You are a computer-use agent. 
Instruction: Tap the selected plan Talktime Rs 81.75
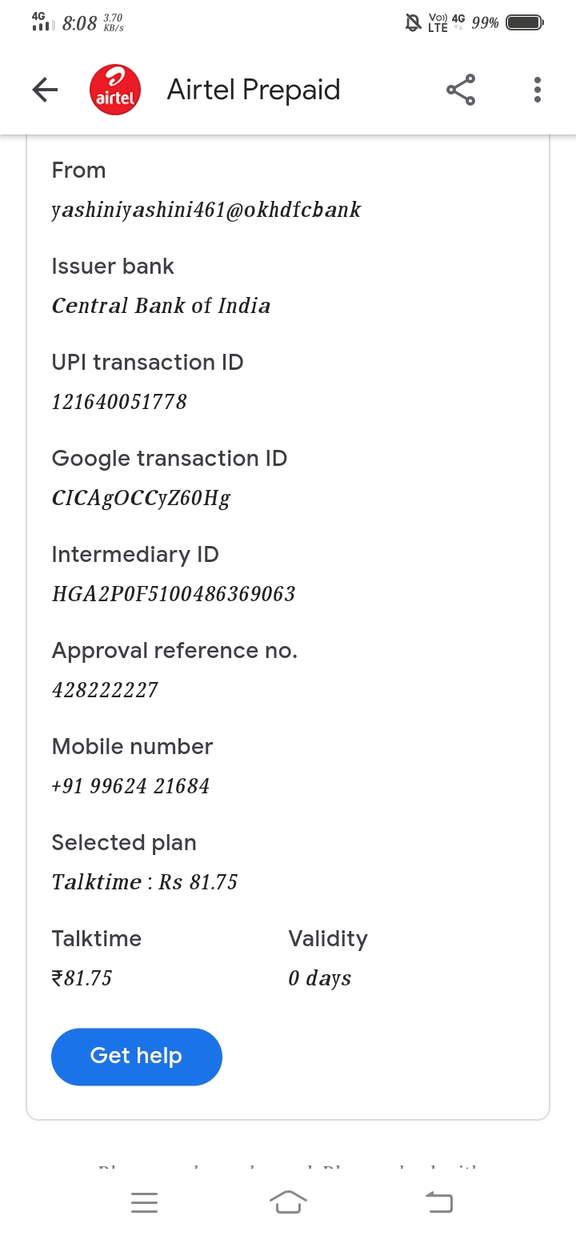point(145,882)
